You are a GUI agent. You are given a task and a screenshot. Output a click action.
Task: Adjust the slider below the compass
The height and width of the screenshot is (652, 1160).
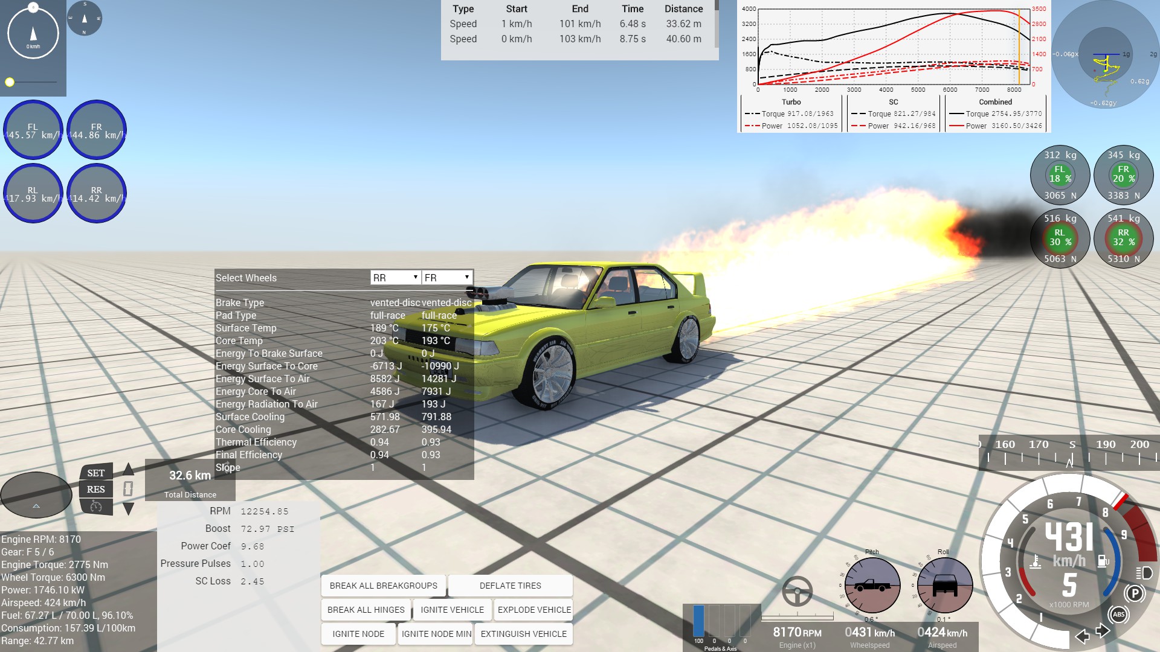[x=10, y=82]
